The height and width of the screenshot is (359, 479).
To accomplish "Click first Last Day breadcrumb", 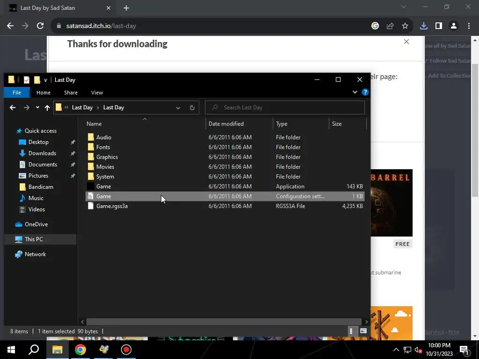I will tap(82, 108).
